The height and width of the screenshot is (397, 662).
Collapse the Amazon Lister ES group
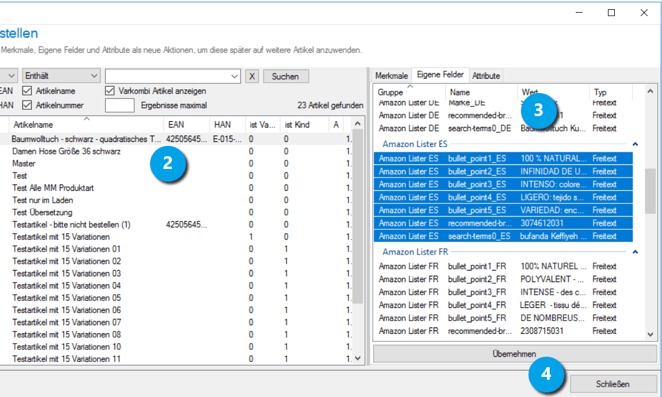point(635,144)
